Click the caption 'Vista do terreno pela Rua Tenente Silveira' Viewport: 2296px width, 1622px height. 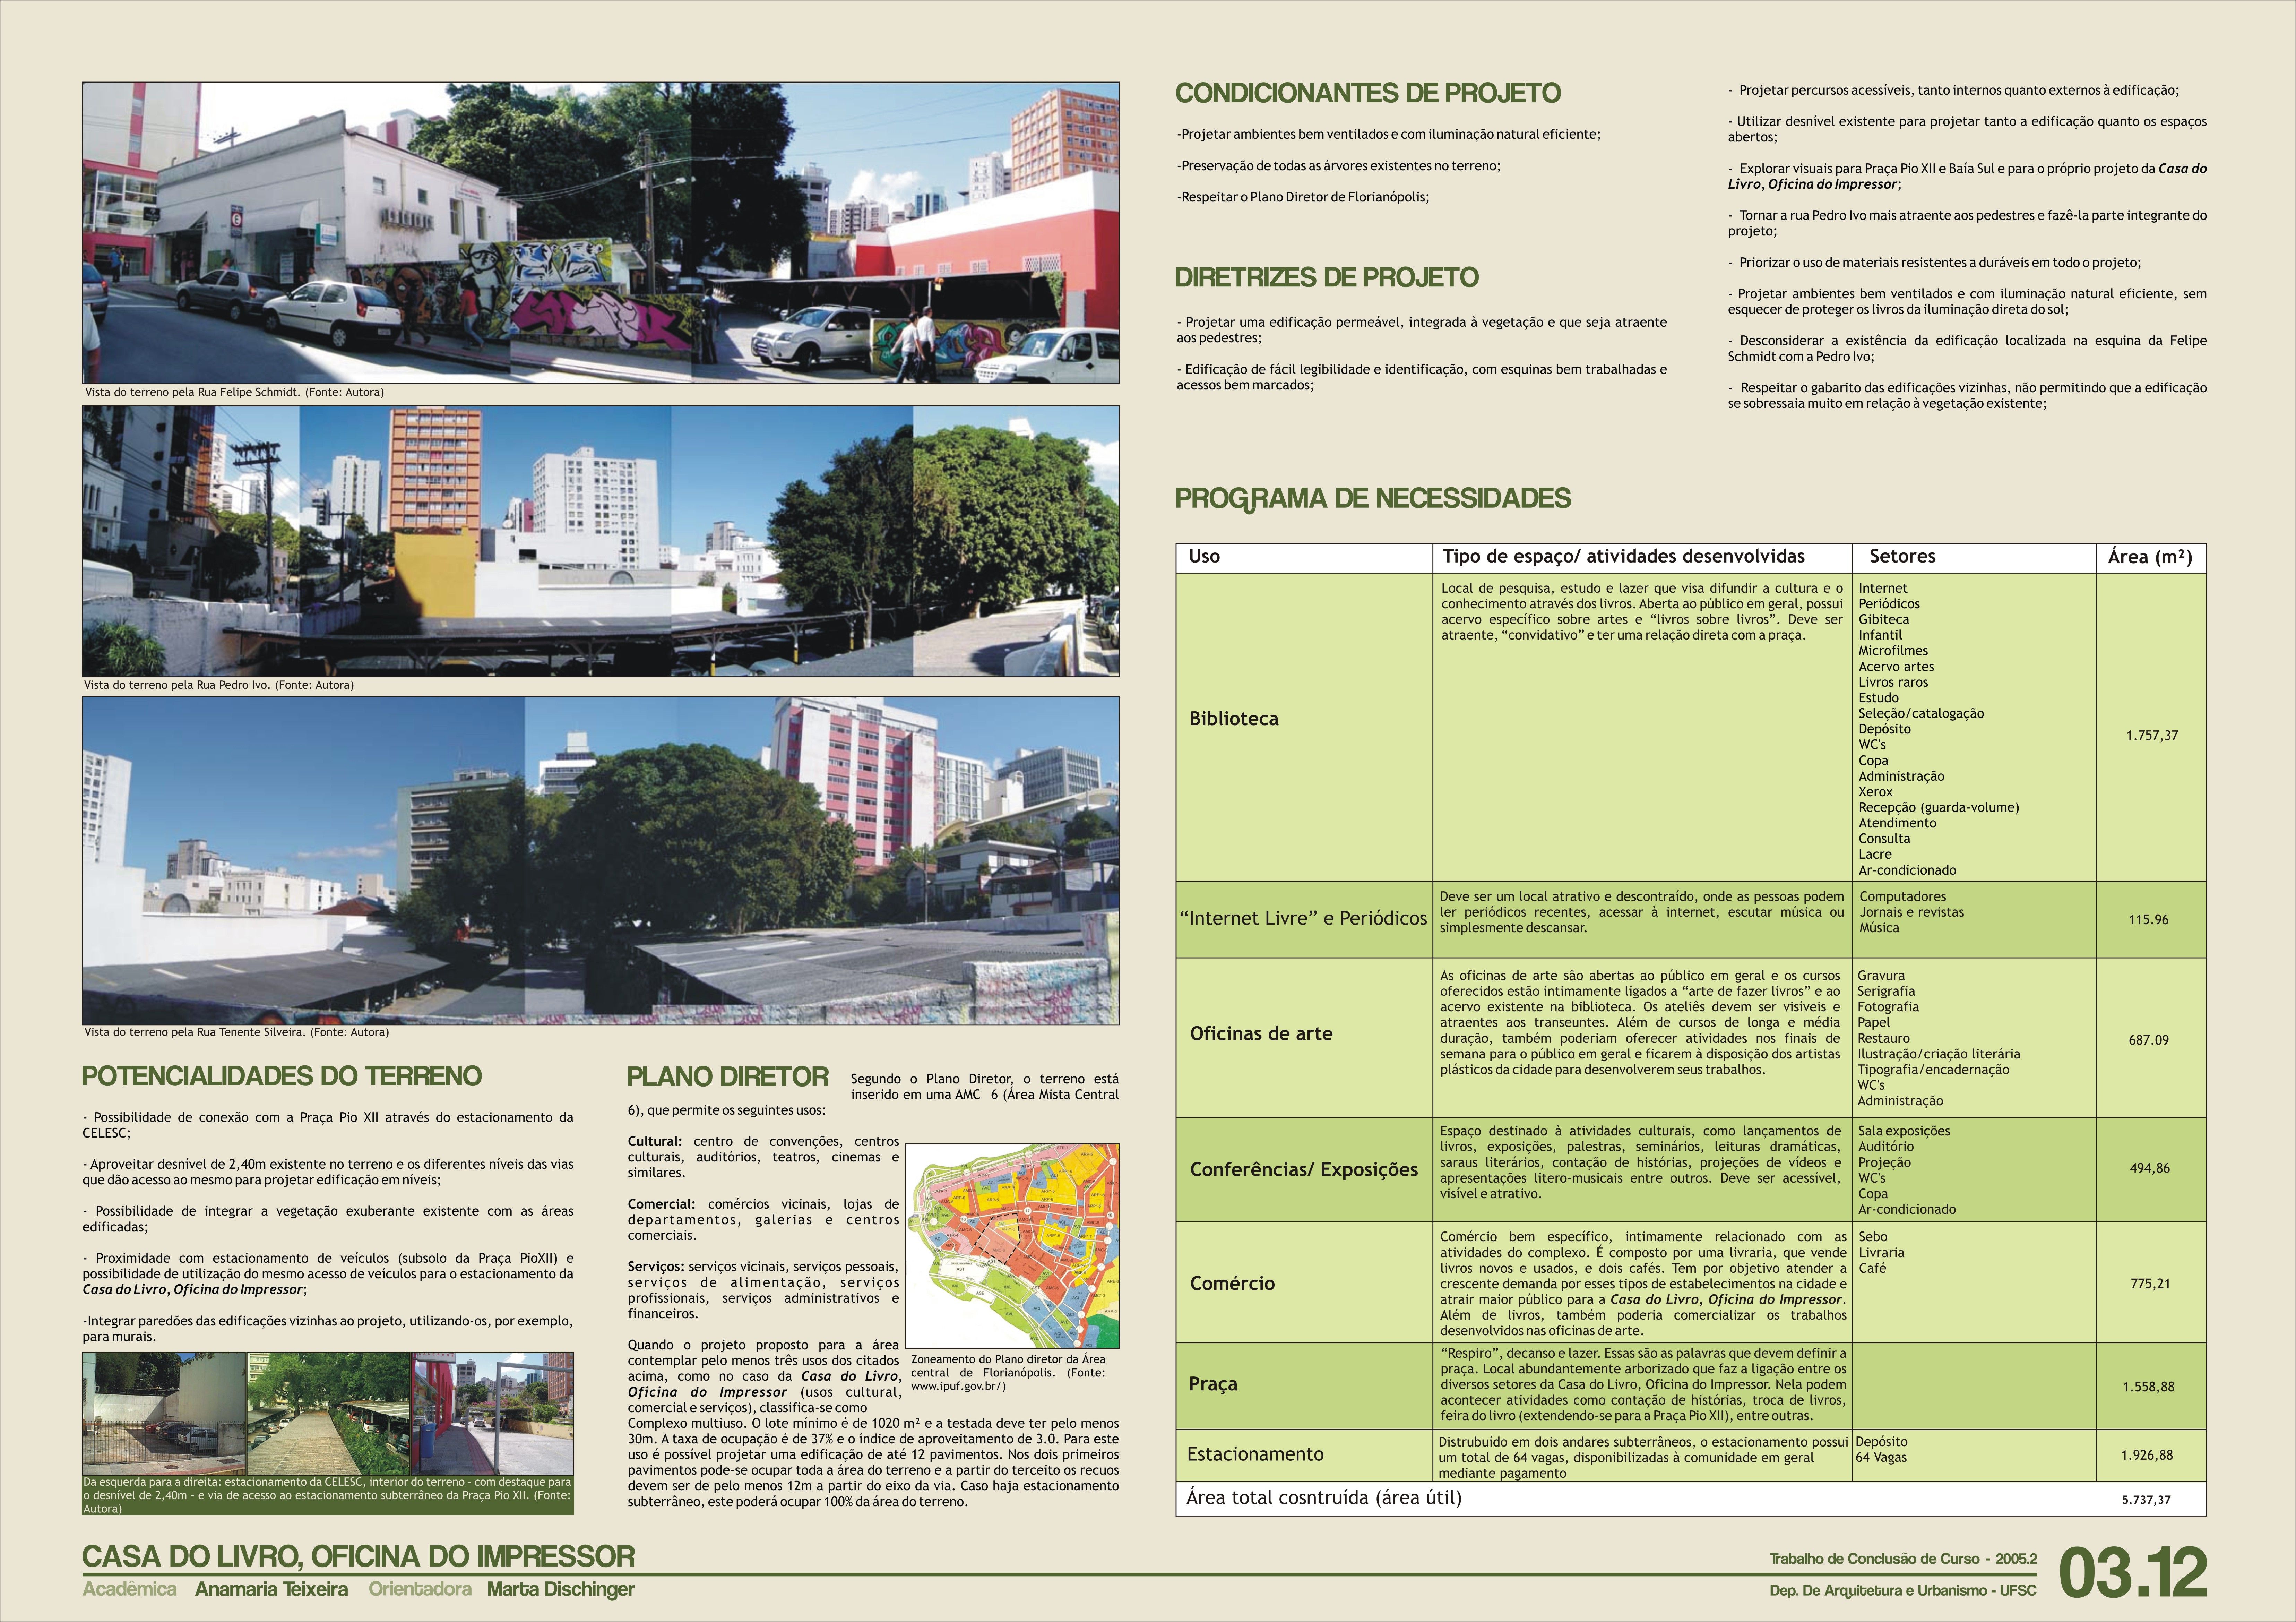pyautogui.click(x=236, y=1032)
